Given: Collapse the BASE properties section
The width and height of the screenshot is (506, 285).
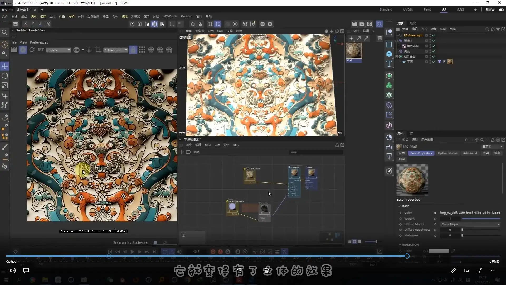Looking at the screenshot, I should pos(400,206).
